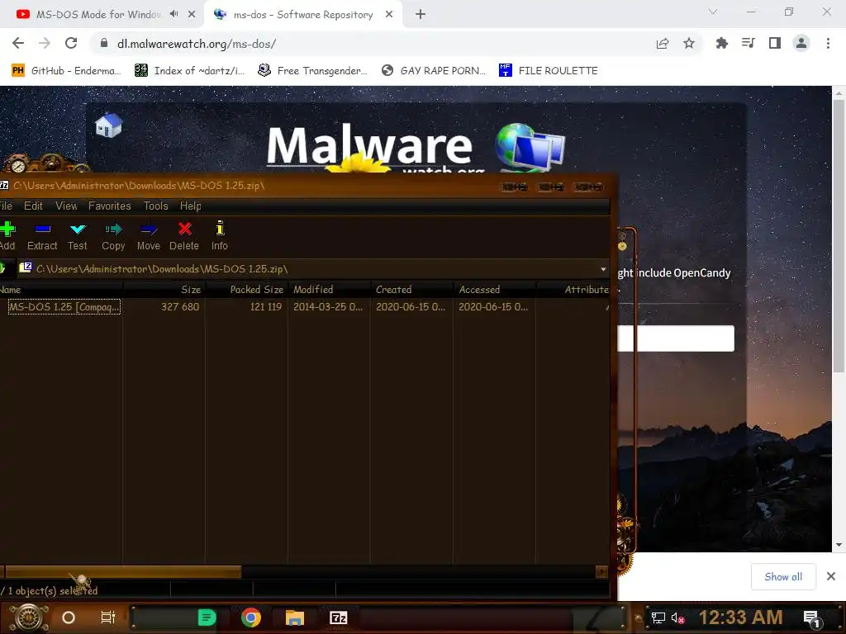Close the Chrome downloads bar

[831, 577]
